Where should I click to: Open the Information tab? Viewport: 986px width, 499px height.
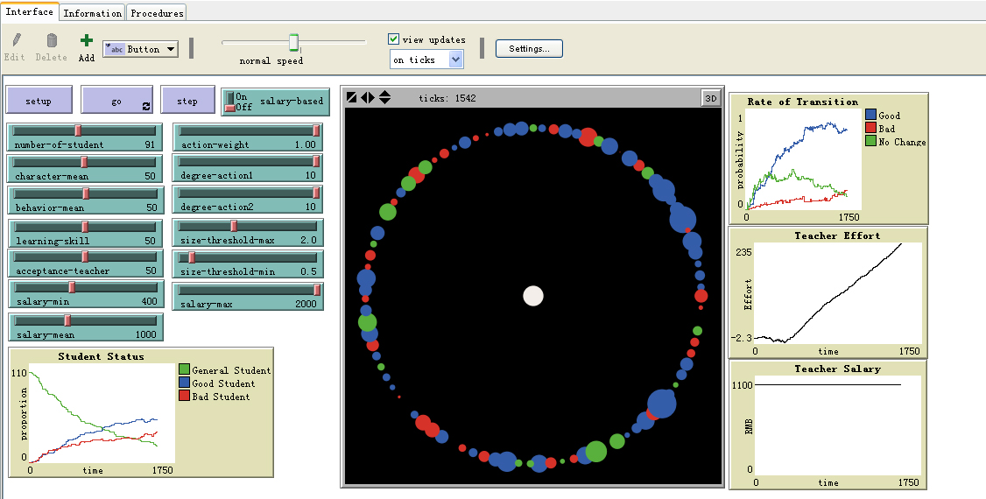[x=93, y=13]
